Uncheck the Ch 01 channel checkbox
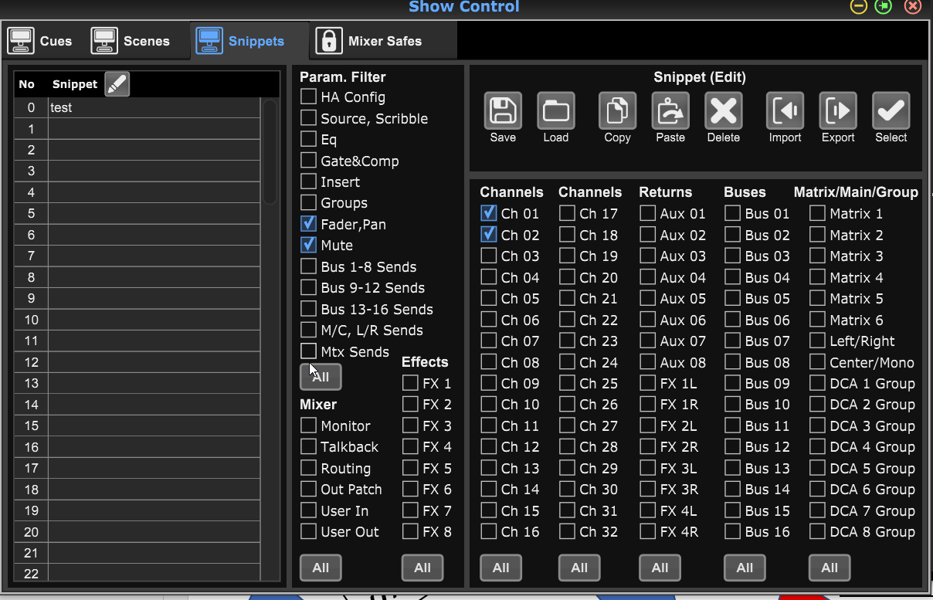 (488, 213)
